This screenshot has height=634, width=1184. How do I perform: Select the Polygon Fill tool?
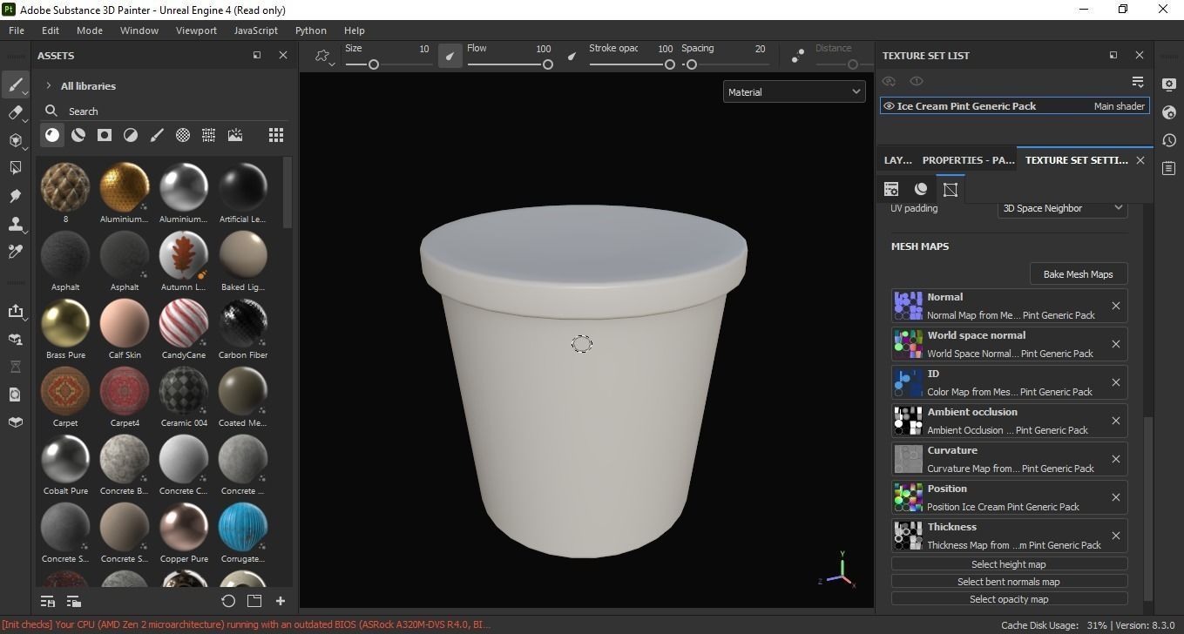click(15, 168)
